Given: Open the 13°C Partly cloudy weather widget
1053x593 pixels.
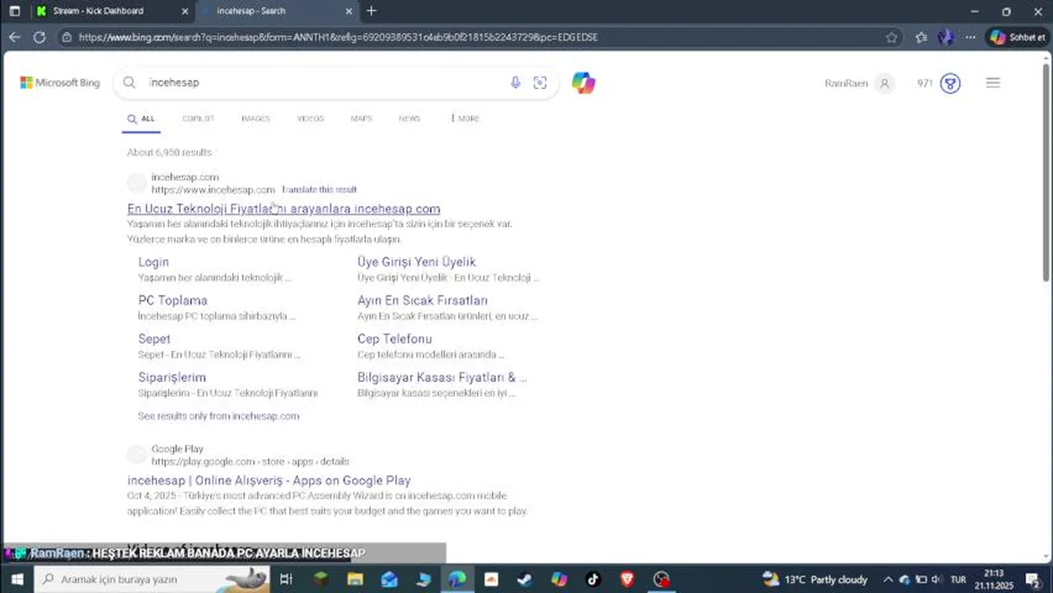Looking at the screenshot, I should [x=815, y=579].
